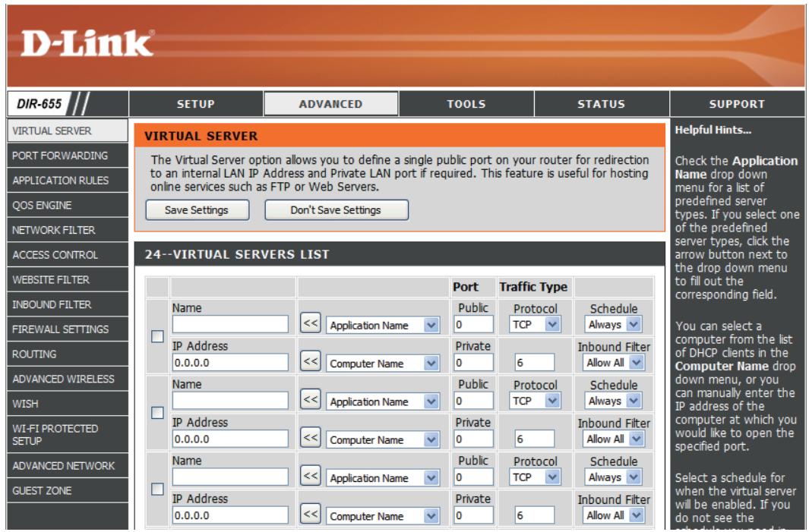
Task: Click first server's Name input field
Action: (230, 324)
